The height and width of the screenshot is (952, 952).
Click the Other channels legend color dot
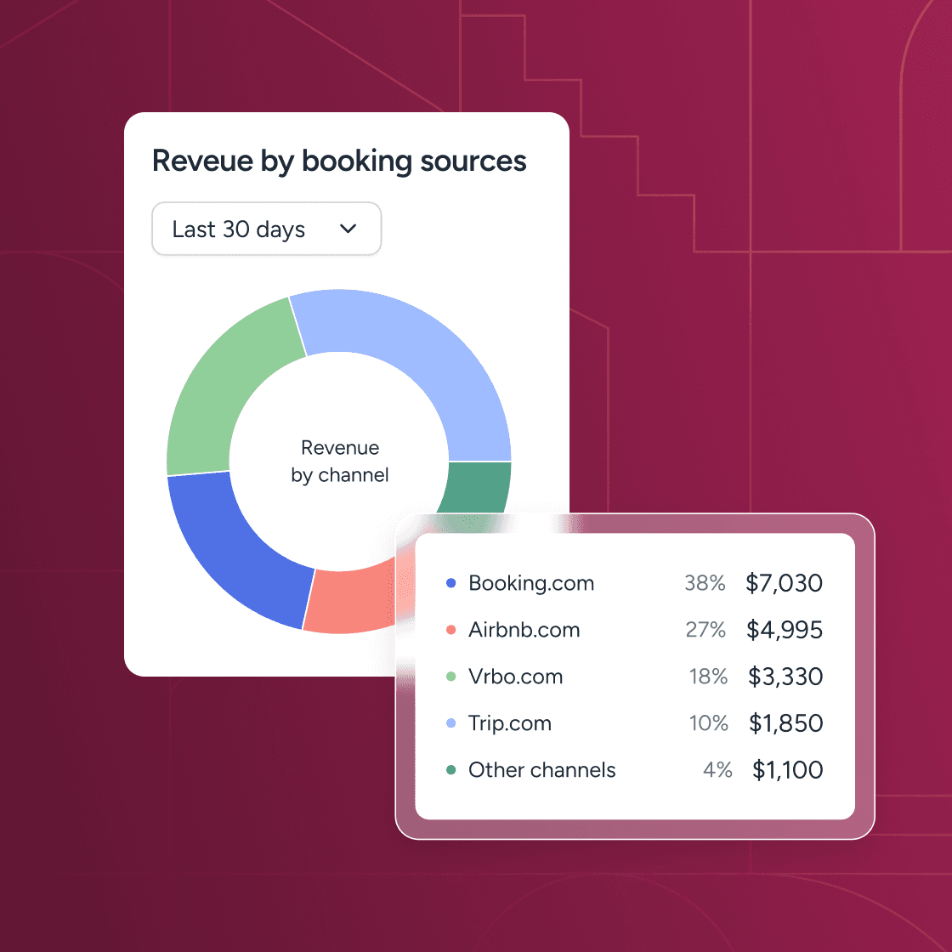[451, 770]
